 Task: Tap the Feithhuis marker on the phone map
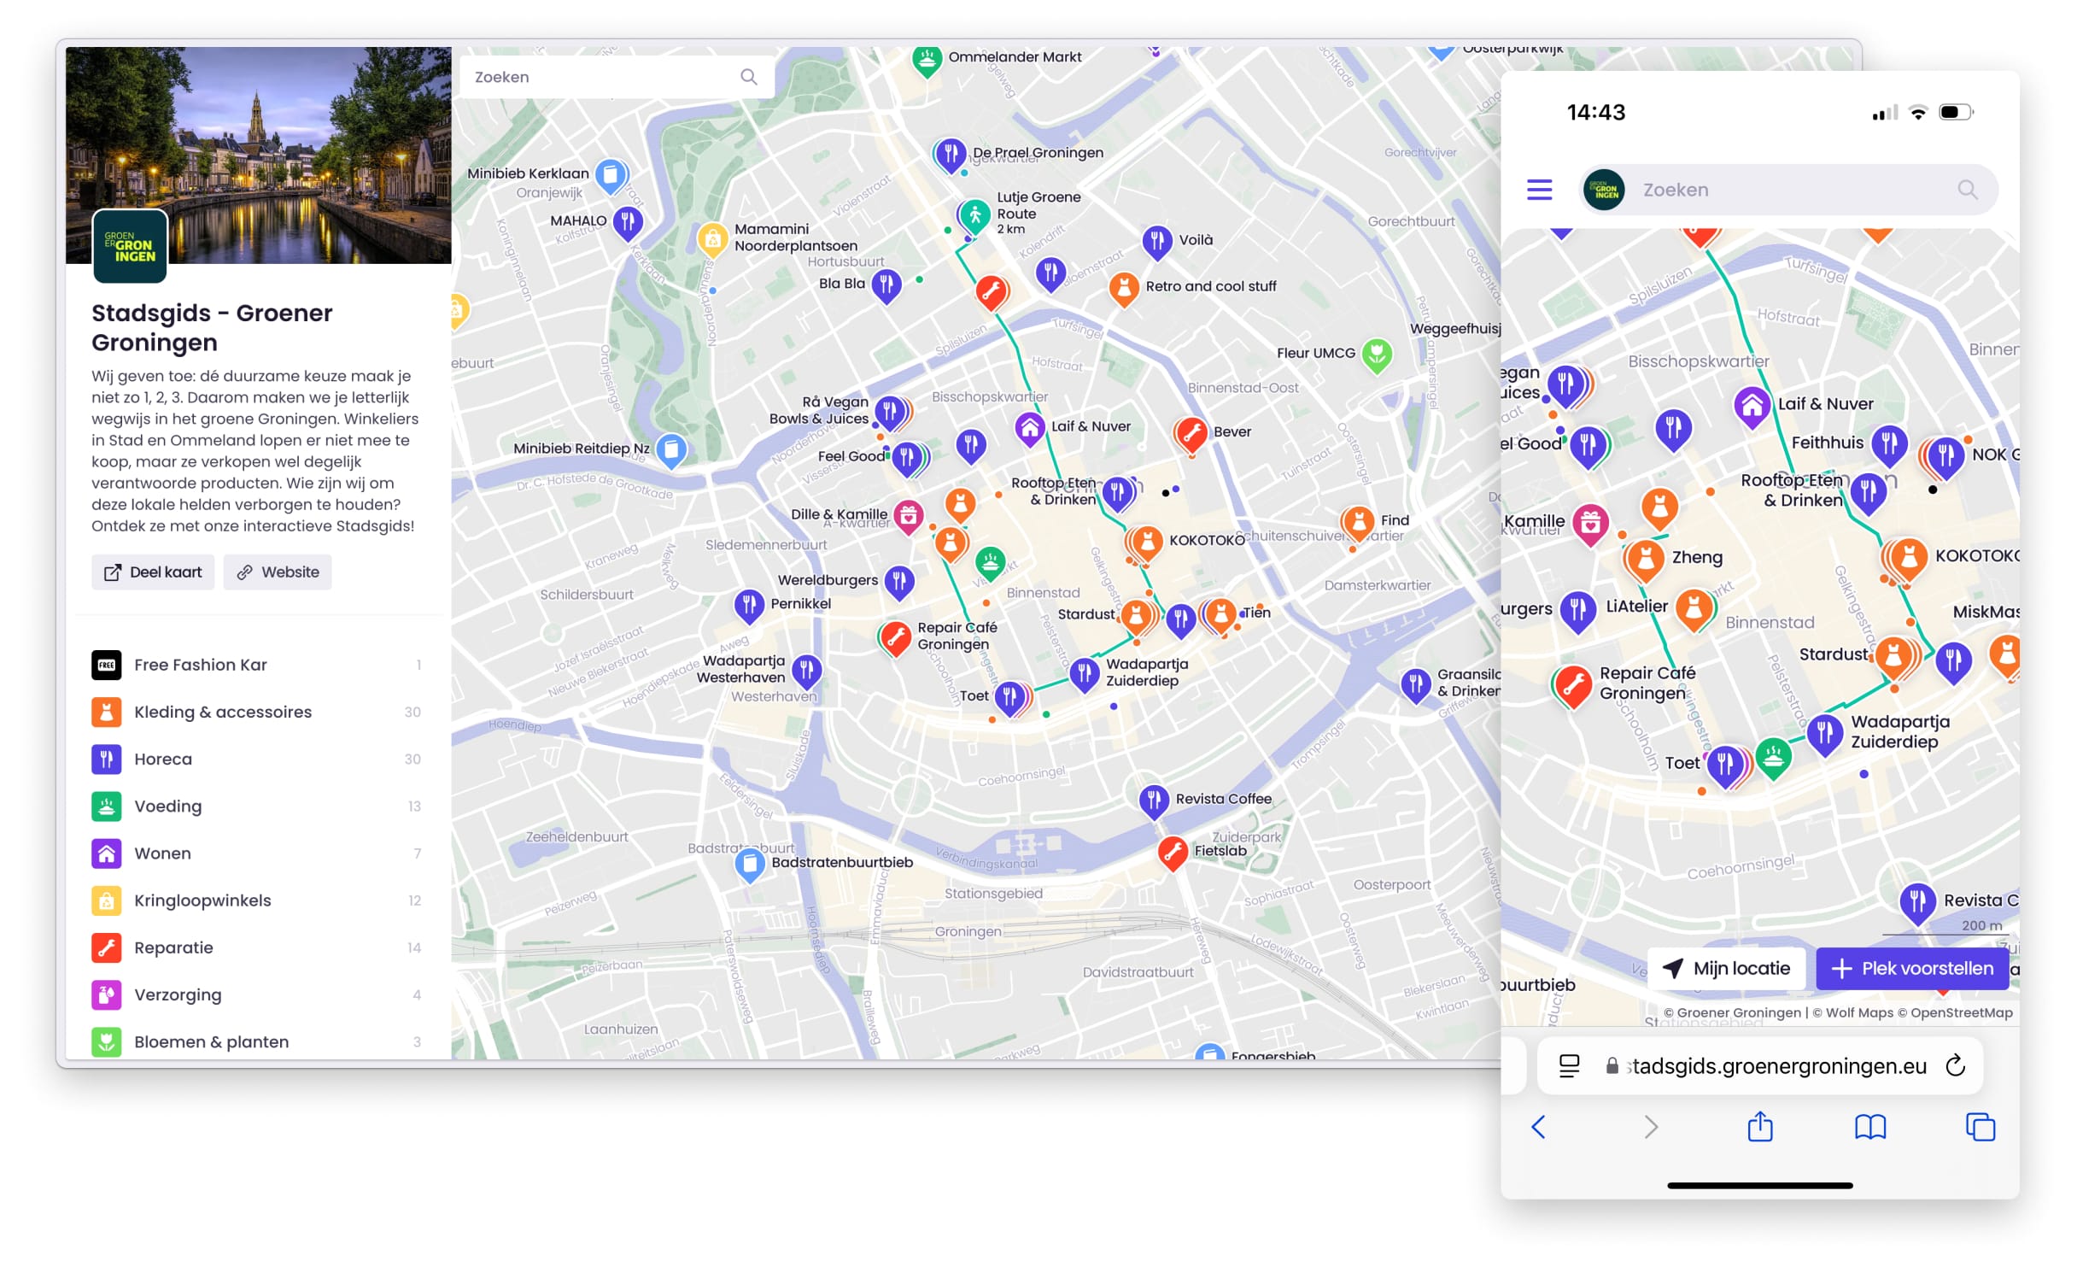(x=1889, y=445)
